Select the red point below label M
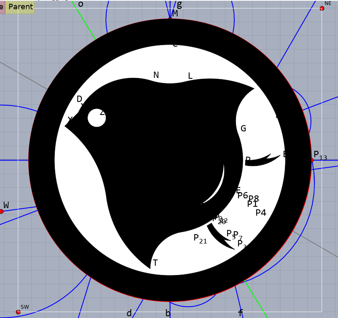 [x=170, y=19]
